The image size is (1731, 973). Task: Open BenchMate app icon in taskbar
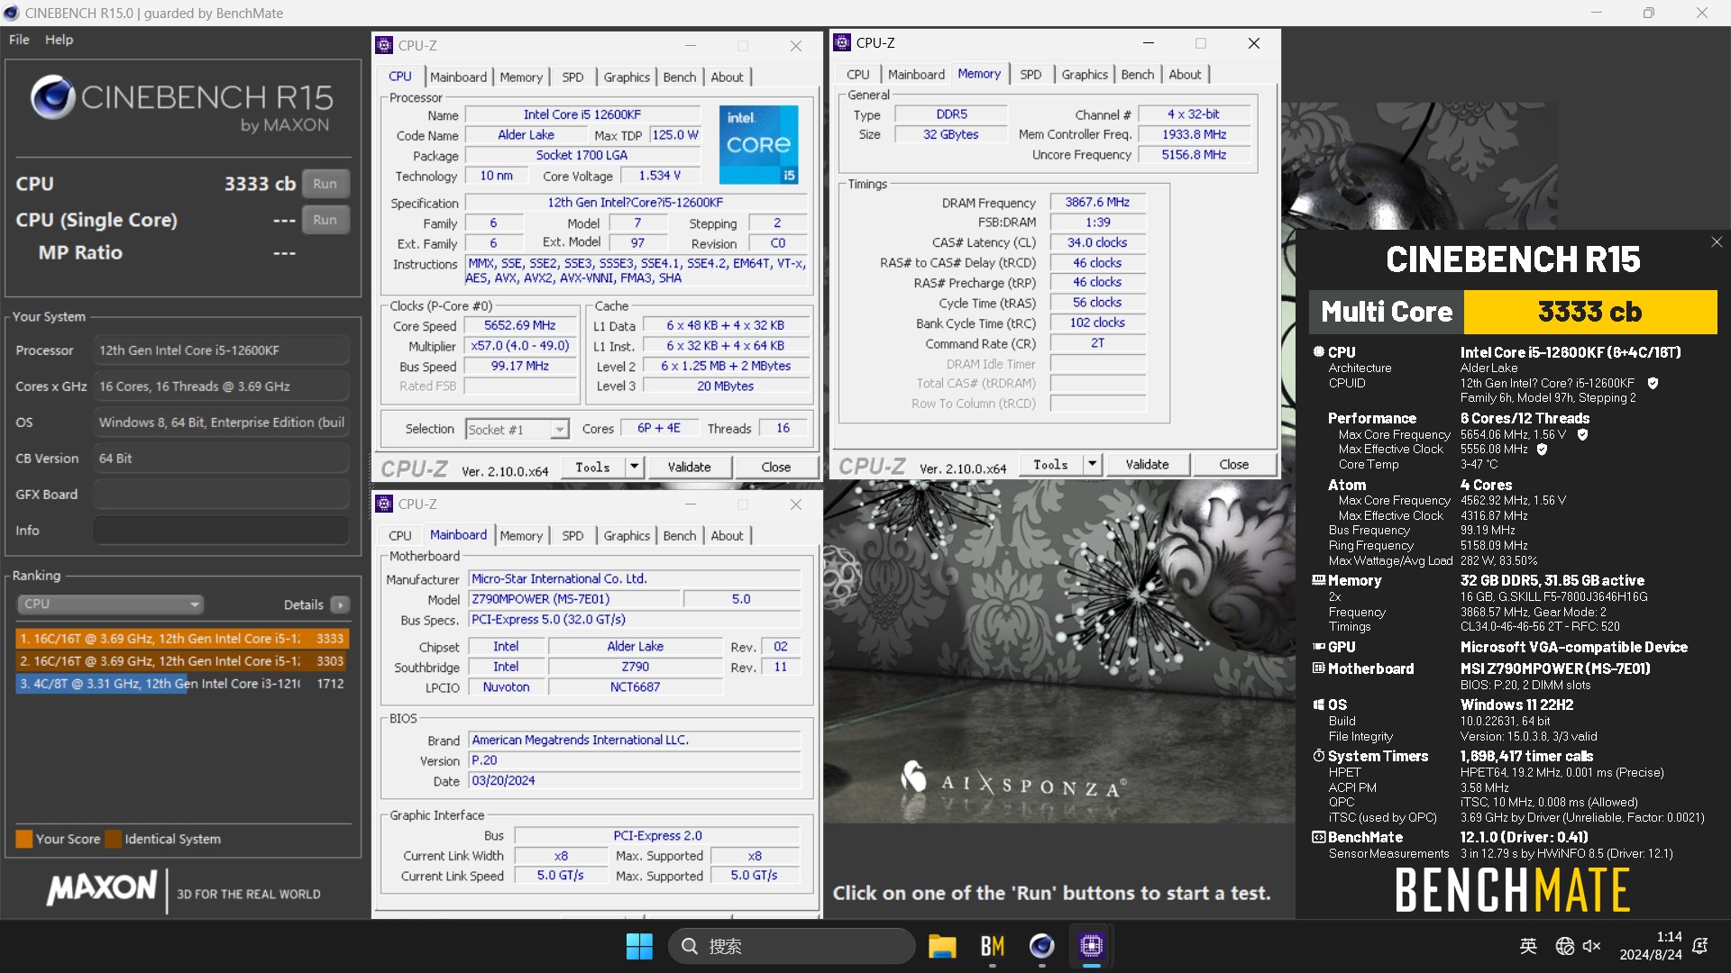click(992, 946)
